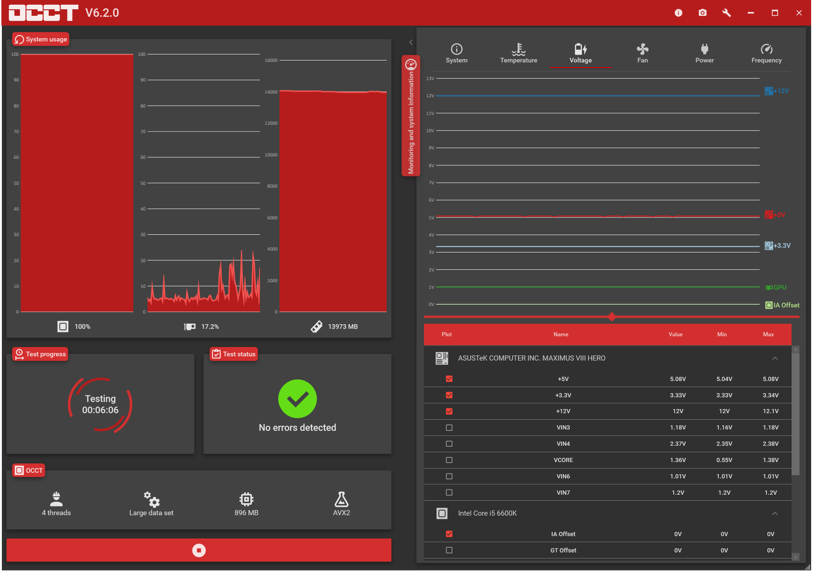Collapse the Intel Core i5 6600K group

tap(775, 513)
